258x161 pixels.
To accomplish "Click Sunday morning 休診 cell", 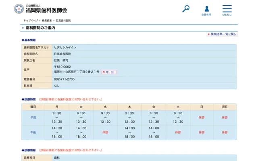I will tap(202, 118).
